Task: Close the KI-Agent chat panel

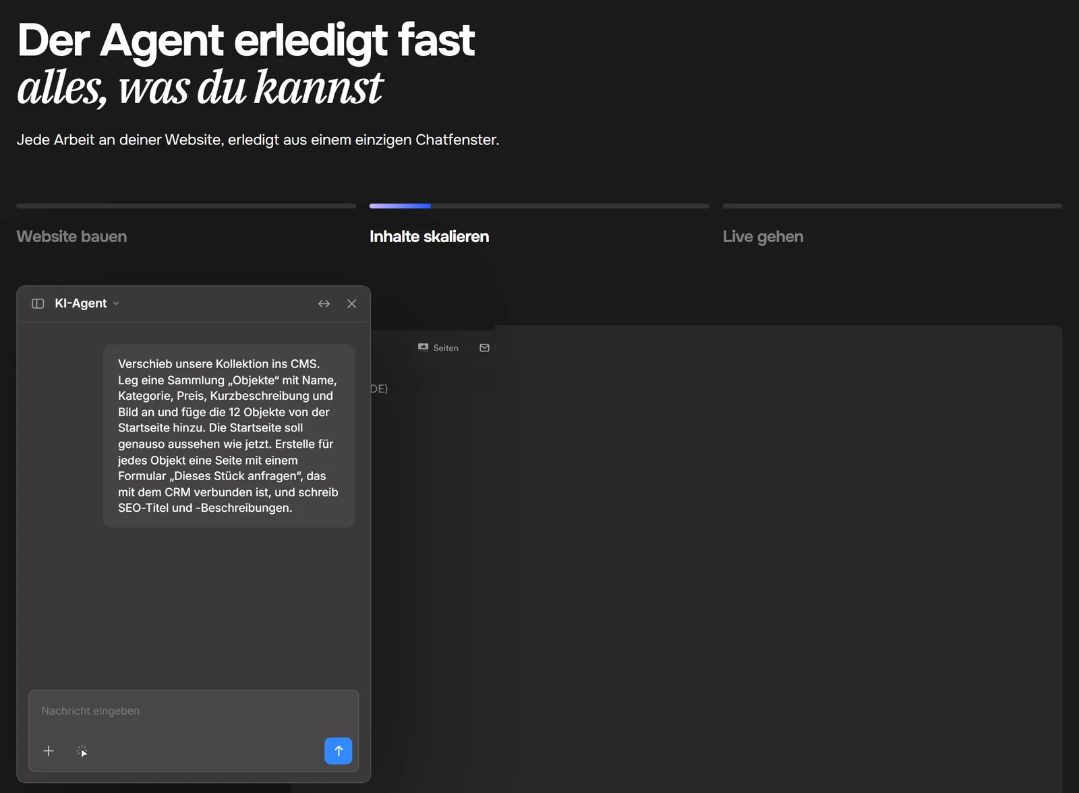Action: pos(351,303)
